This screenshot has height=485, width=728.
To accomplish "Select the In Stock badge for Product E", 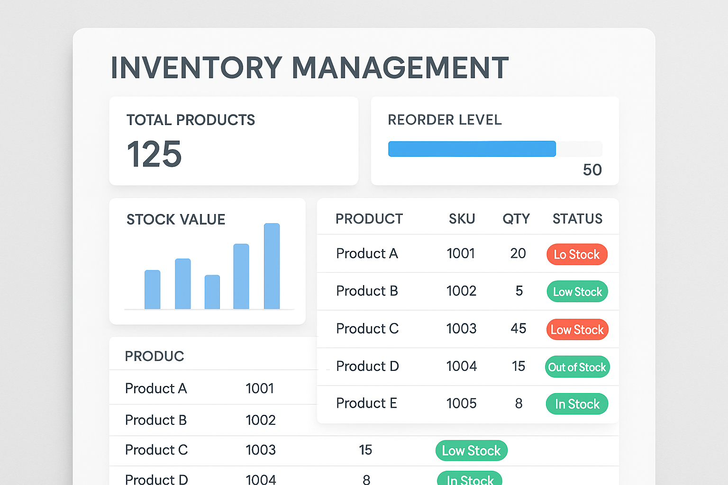I will tap(577, 404).
